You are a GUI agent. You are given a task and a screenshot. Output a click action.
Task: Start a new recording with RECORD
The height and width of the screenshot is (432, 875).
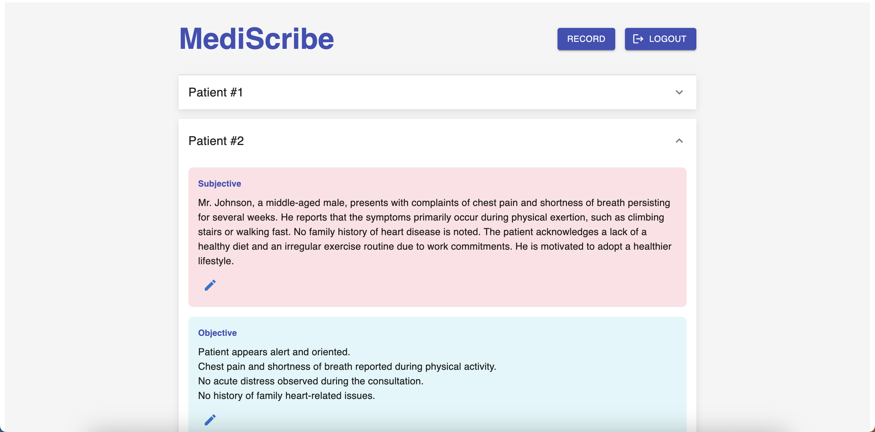(x=586, y=39)
